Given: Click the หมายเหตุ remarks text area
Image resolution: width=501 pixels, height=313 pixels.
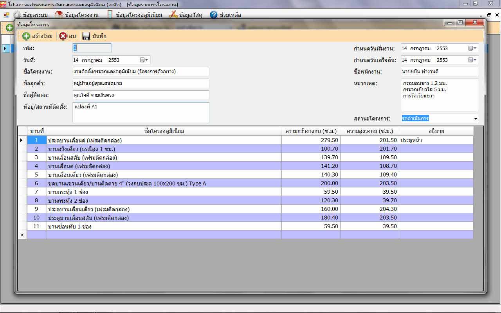Looking at the screenshot, I should click(440, 95).
